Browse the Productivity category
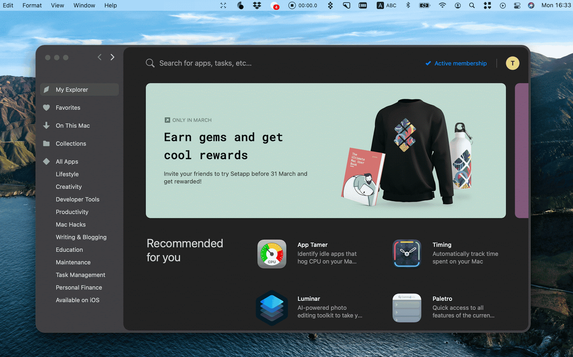This screenshot has height=357, width=573. tap(72, 212)
